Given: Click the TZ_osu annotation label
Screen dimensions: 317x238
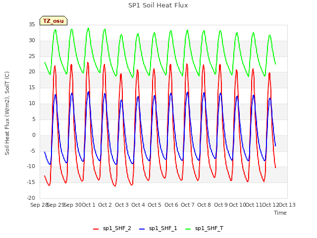Looking at the screenshot, I should pyautogui.click(x=53, y=21).
